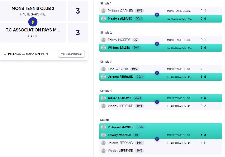The image size is (225, 157).
Task: Open T.C ASSOCIATION PAYS M... team card
Action: [33, 33]
